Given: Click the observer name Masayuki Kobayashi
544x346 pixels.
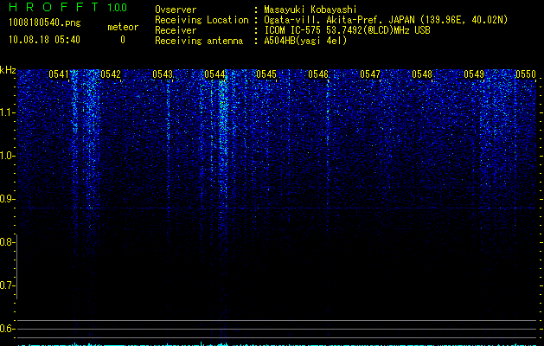Looking at the screenshot, I should pyautogui.click(x=310, y=10).
